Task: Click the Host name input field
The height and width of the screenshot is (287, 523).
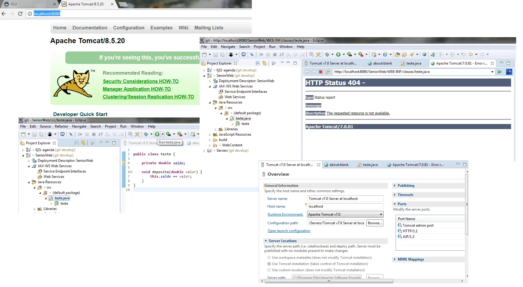Action: (345, 206)
